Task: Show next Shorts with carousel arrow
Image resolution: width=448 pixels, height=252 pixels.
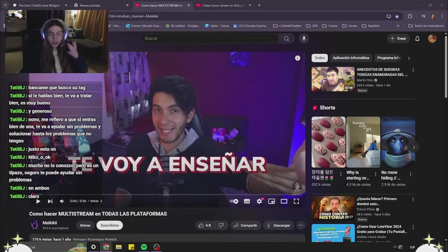Action: [414, 147]
